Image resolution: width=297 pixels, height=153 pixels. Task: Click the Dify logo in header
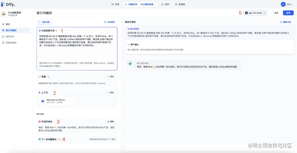pyautogui.click(x=8, y=4)
